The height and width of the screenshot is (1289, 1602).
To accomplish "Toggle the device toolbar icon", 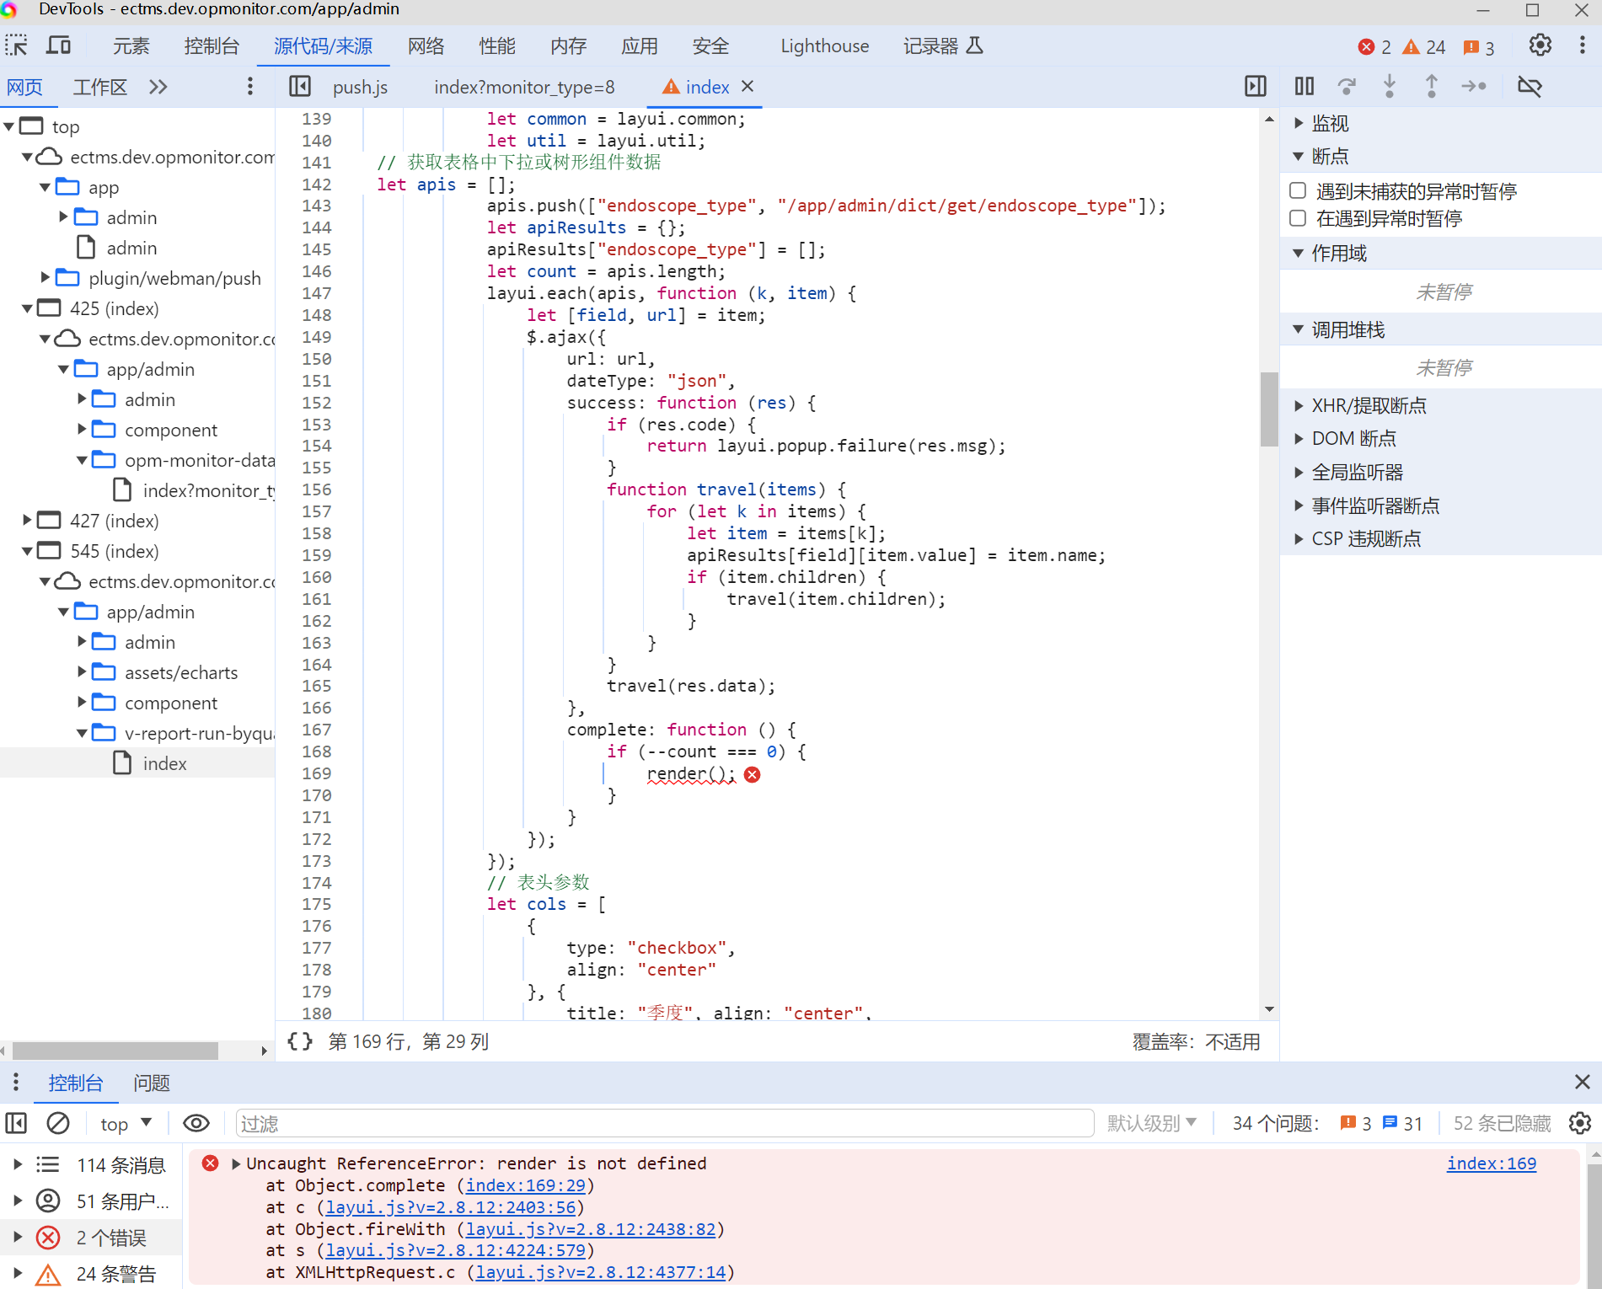I will pos(58,45).
